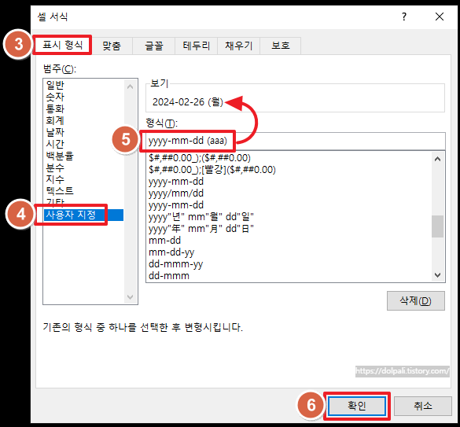Click the 삭제(D) button
Image resolution: width=460 pixels, height=427 pixels.
tap(416, 301)
